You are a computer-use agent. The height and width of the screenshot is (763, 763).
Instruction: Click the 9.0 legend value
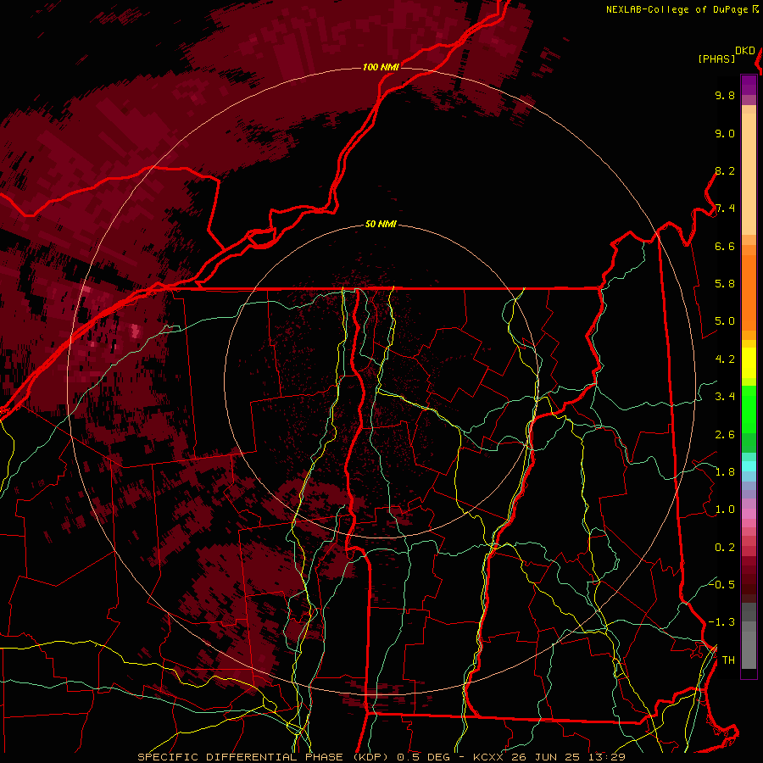(725, 133)
